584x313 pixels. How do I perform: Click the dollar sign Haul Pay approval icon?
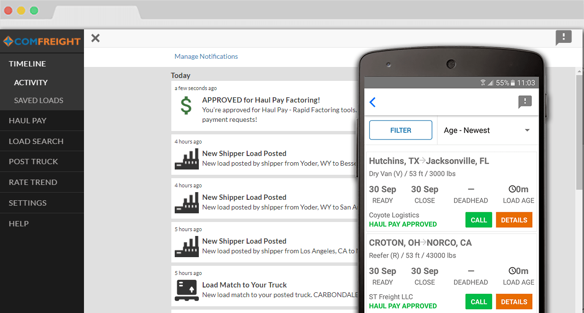tap(186, 105)
